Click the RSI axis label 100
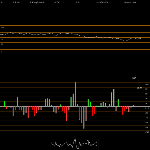Viewport: 150px width, 150px height. pos(3,27)
